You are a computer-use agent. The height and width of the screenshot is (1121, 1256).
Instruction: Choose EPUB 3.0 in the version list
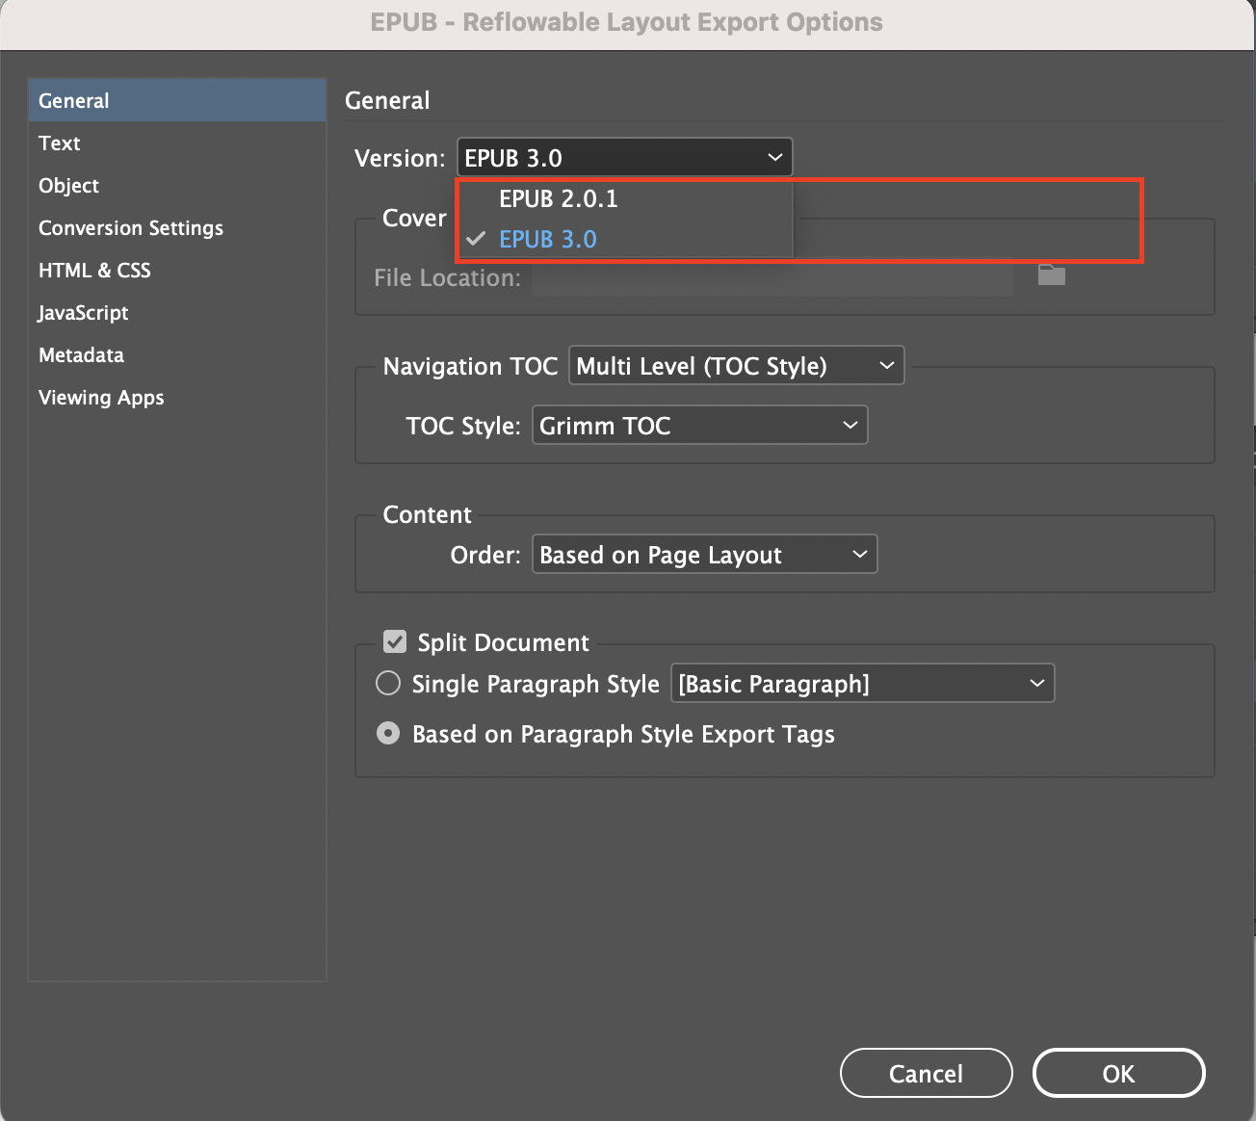tap(547, 239)
